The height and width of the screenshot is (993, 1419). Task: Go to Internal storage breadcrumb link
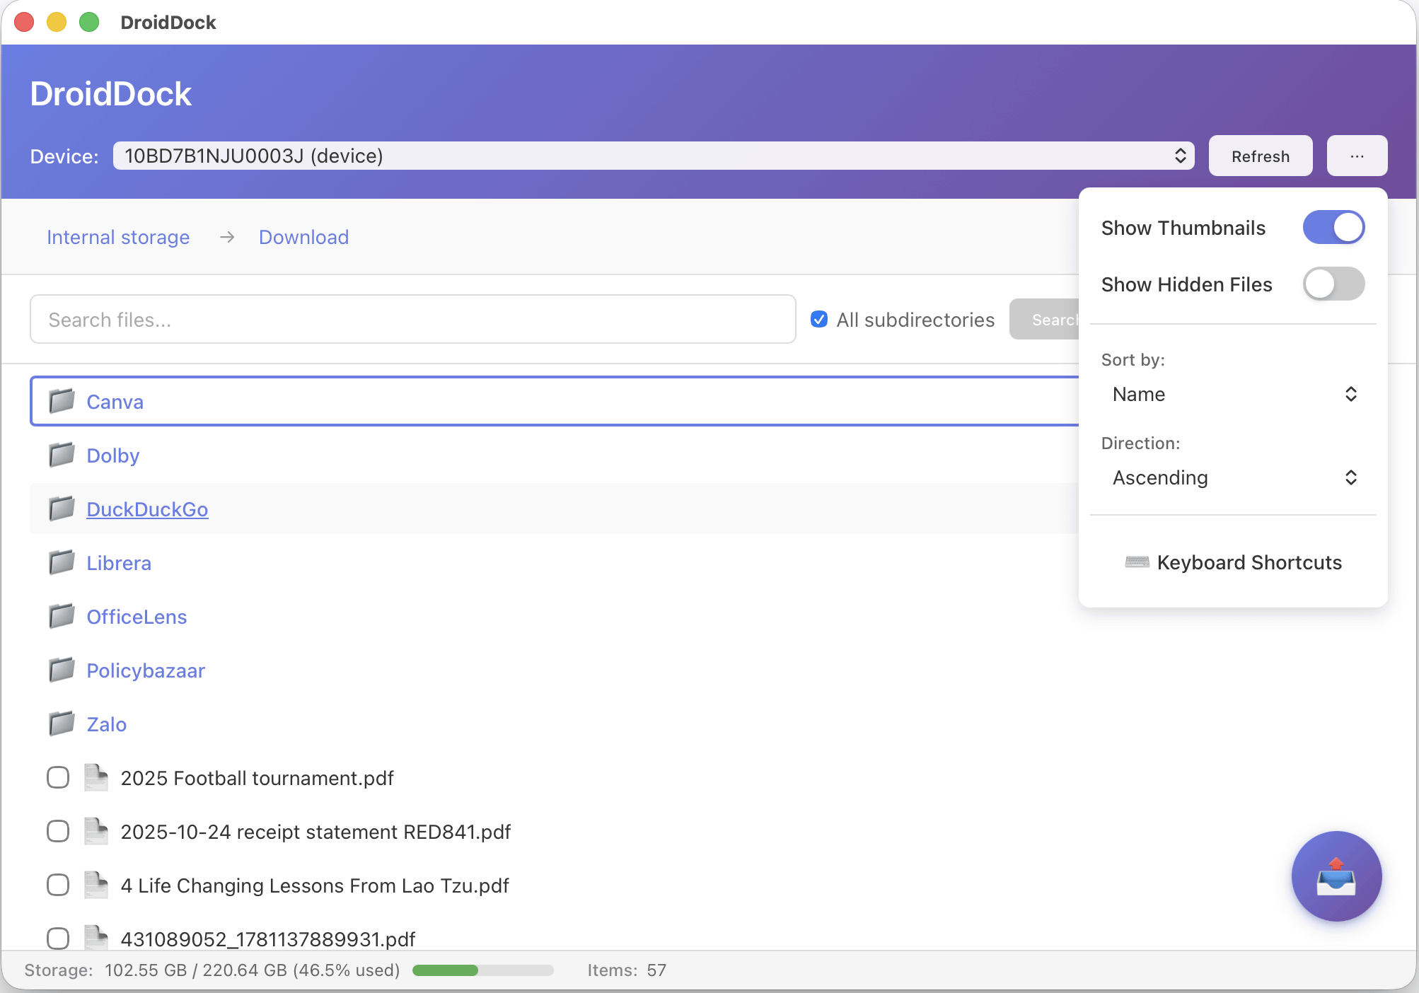(x=118, y=237)
